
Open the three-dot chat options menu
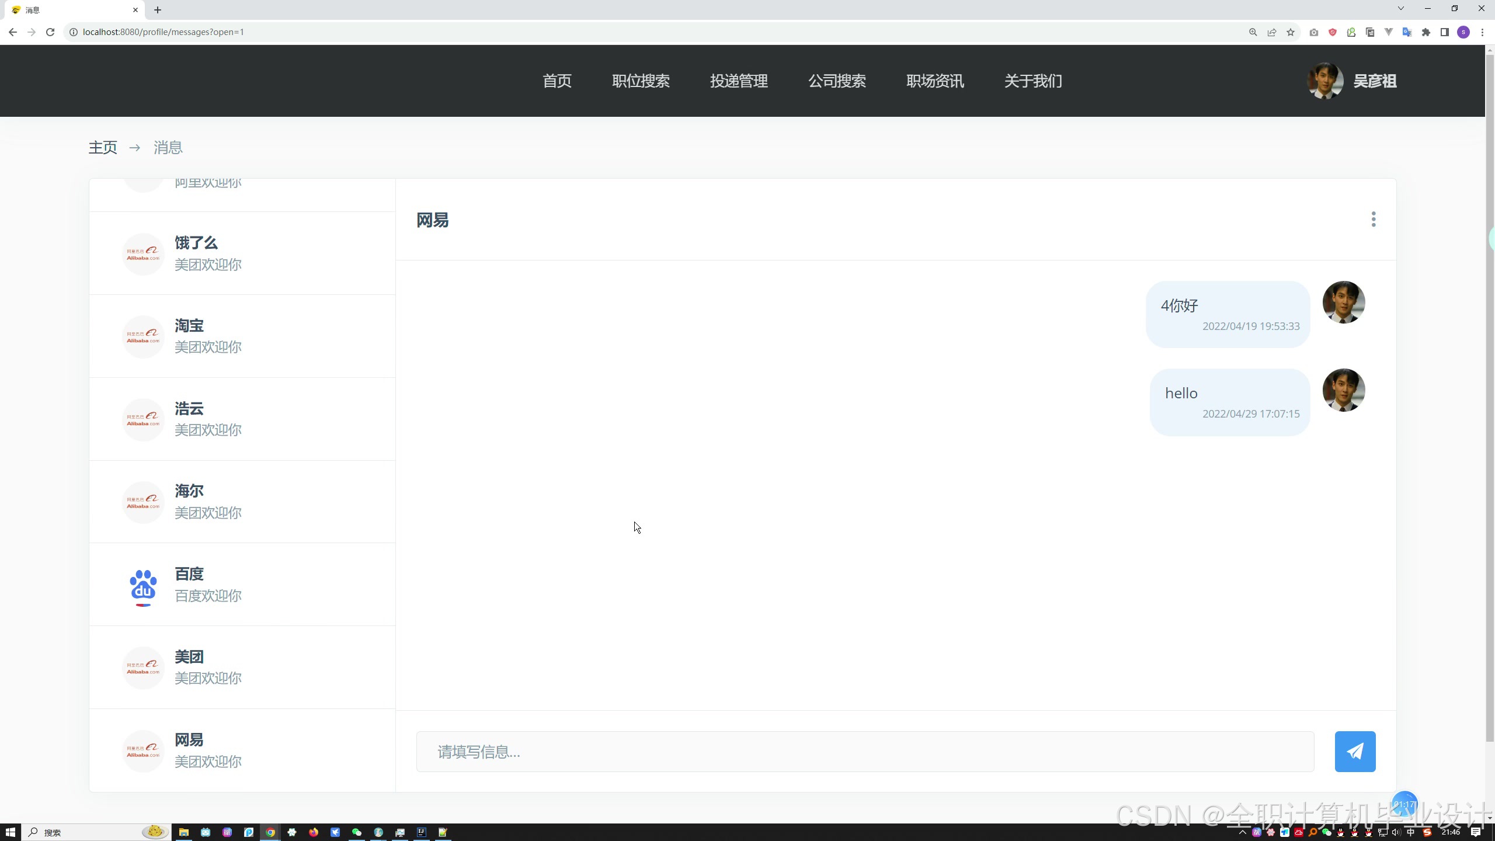point(1373,219)
